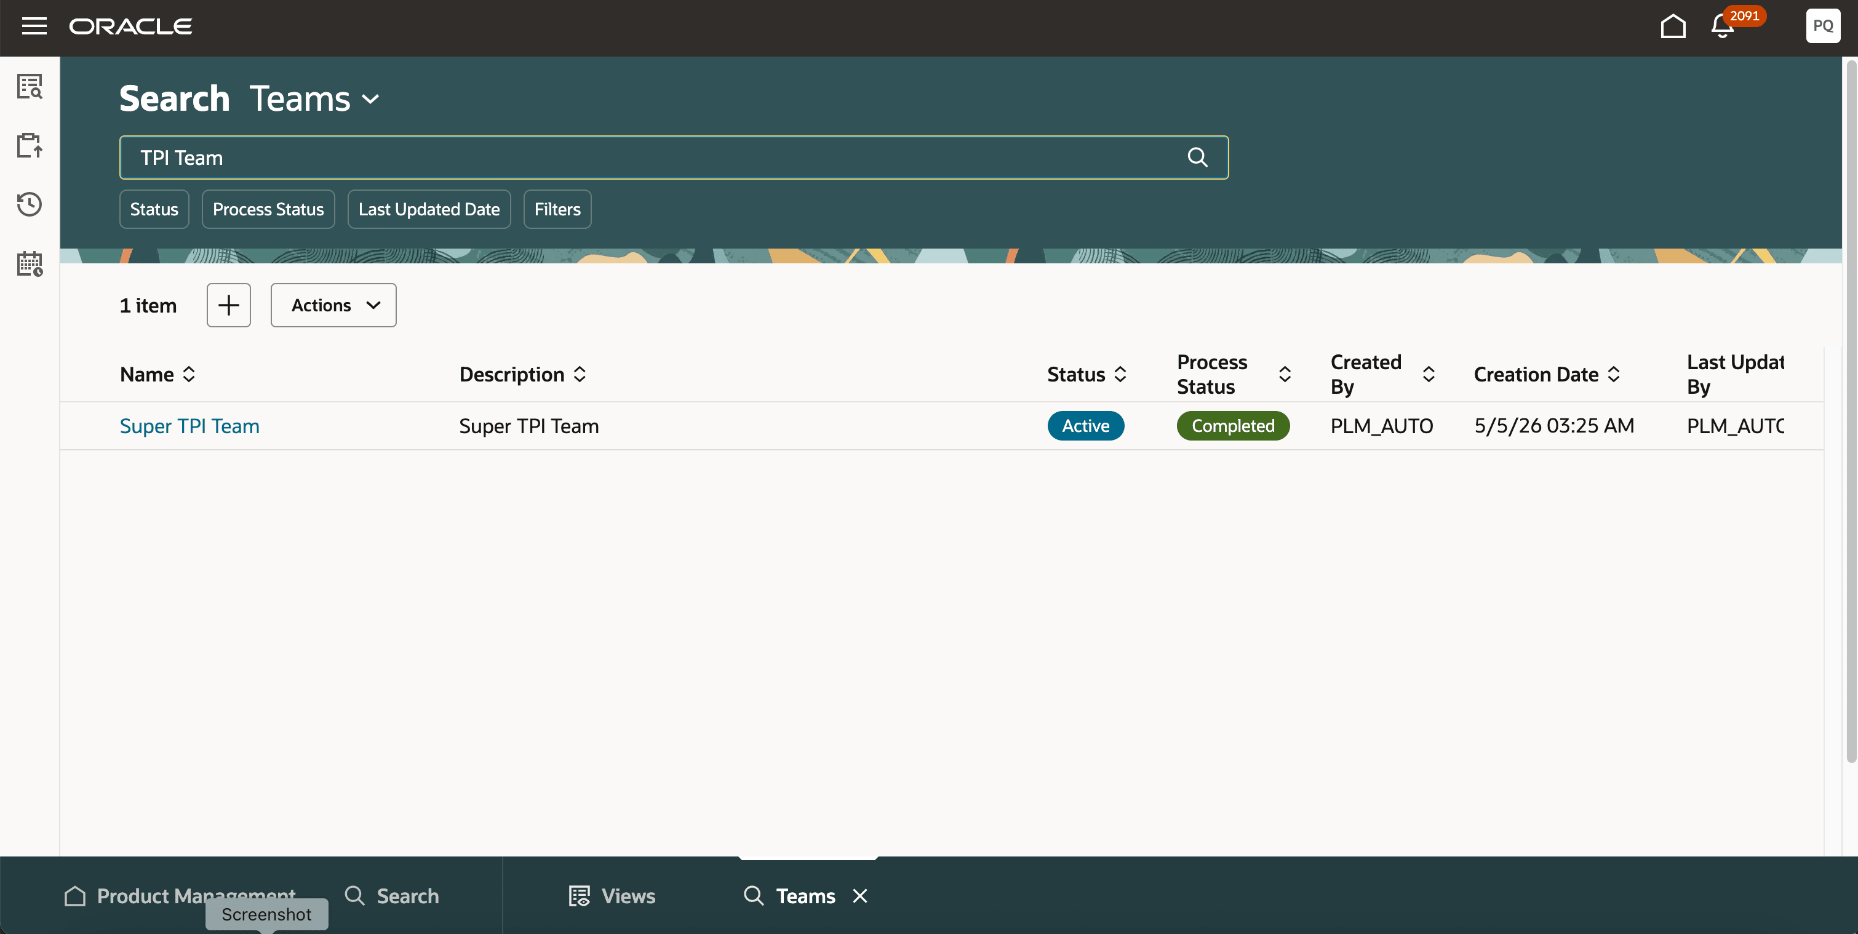Click the 1 item count label

click(x=148, y=305)
